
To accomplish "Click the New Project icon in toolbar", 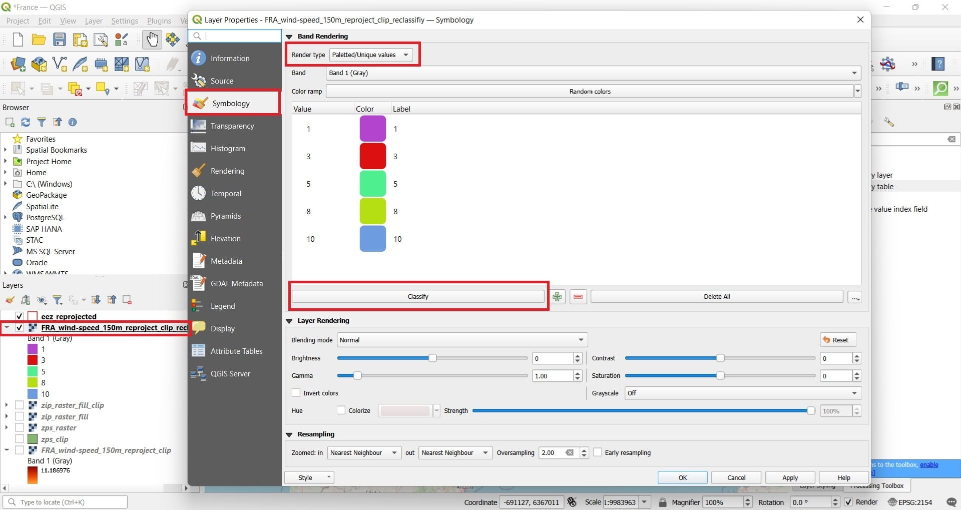I will [x=18, y=40].
